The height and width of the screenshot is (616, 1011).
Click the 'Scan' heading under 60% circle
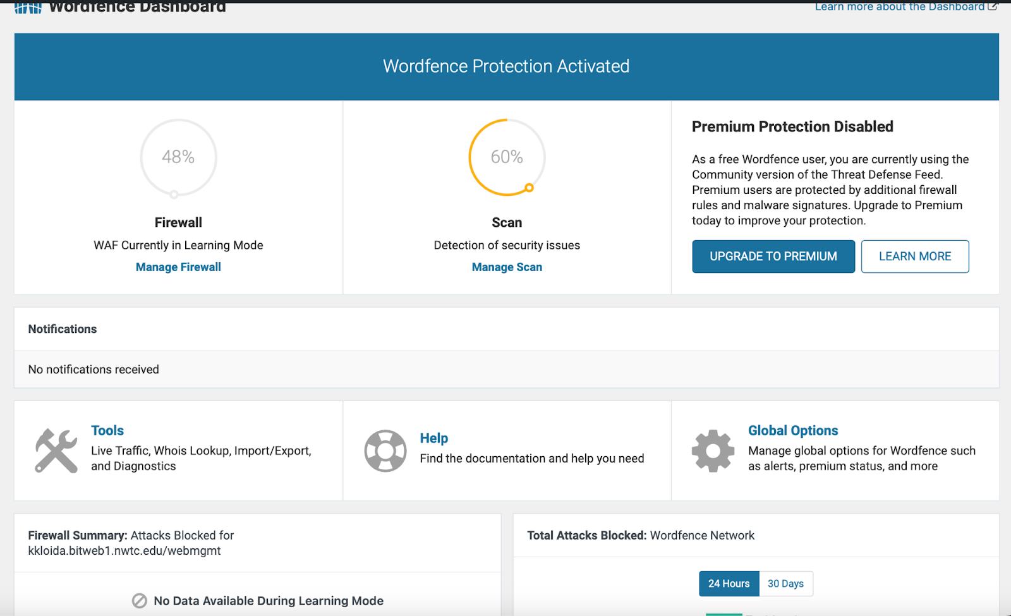point(507,222)
